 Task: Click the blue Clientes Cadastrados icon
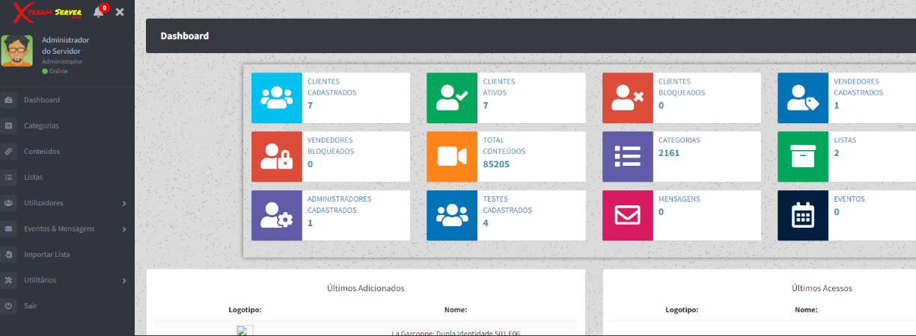277,98
